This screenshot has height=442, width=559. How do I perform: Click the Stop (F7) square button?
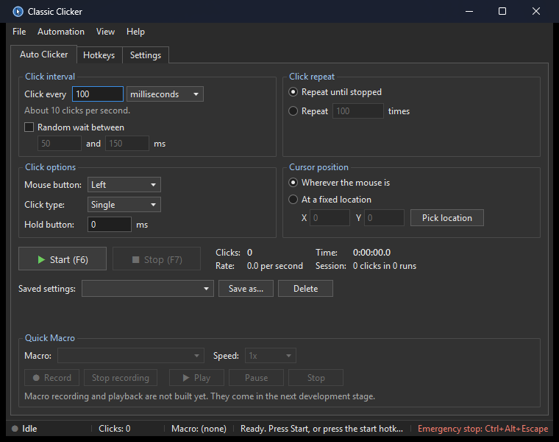pos(157,259)
